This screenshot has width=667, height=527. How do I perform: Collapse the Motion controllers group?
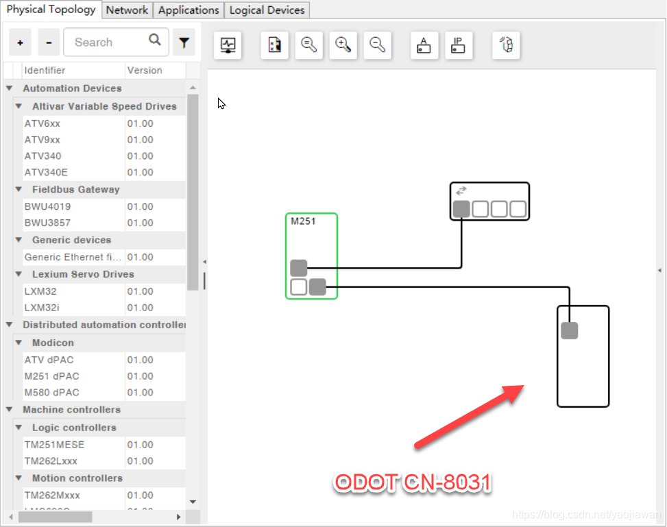19,478
